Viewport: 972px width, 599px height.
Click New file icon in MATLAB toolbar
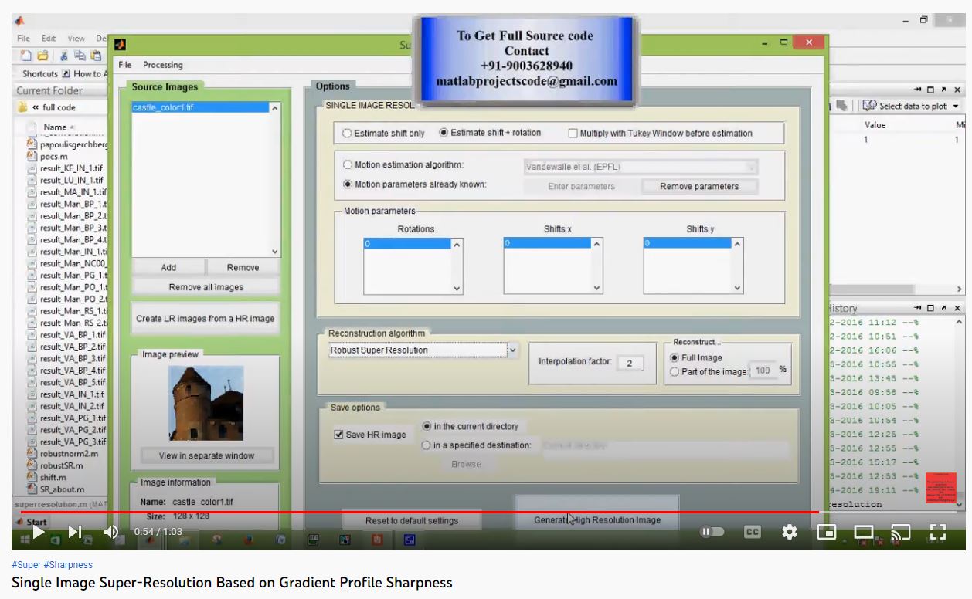coord(26,55)
